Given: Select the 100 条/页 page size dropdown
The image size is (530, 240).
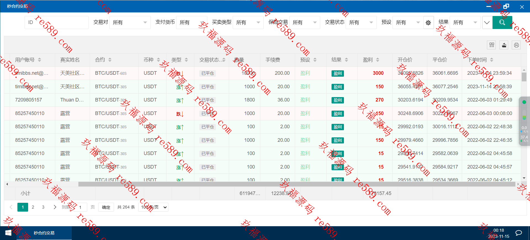Looking at the screenshot, I should pos(153,207).
